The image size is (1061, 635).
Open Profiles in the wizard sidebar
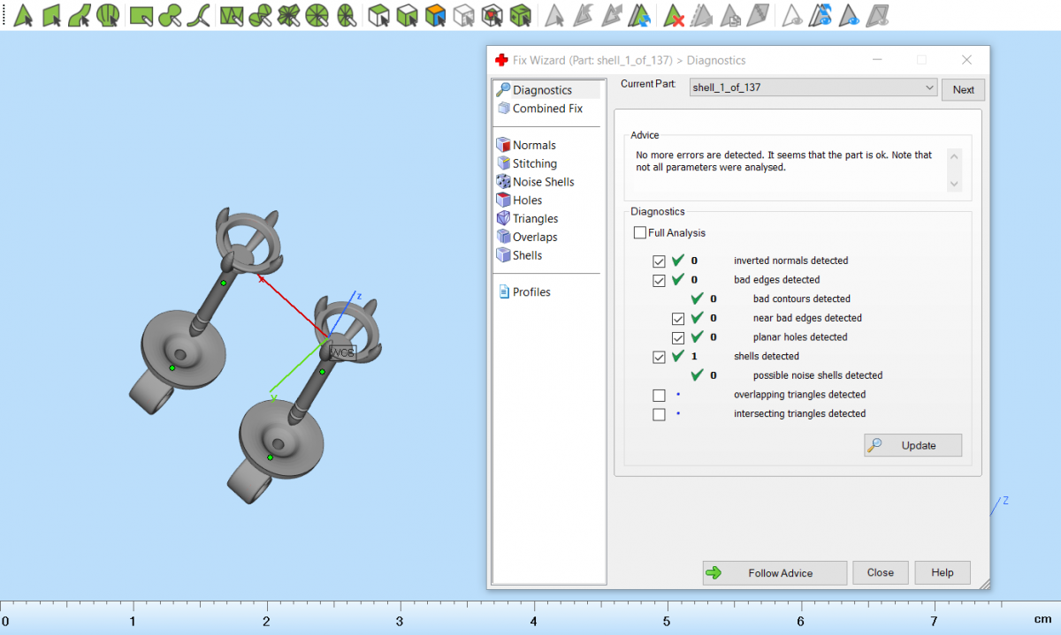530,292
